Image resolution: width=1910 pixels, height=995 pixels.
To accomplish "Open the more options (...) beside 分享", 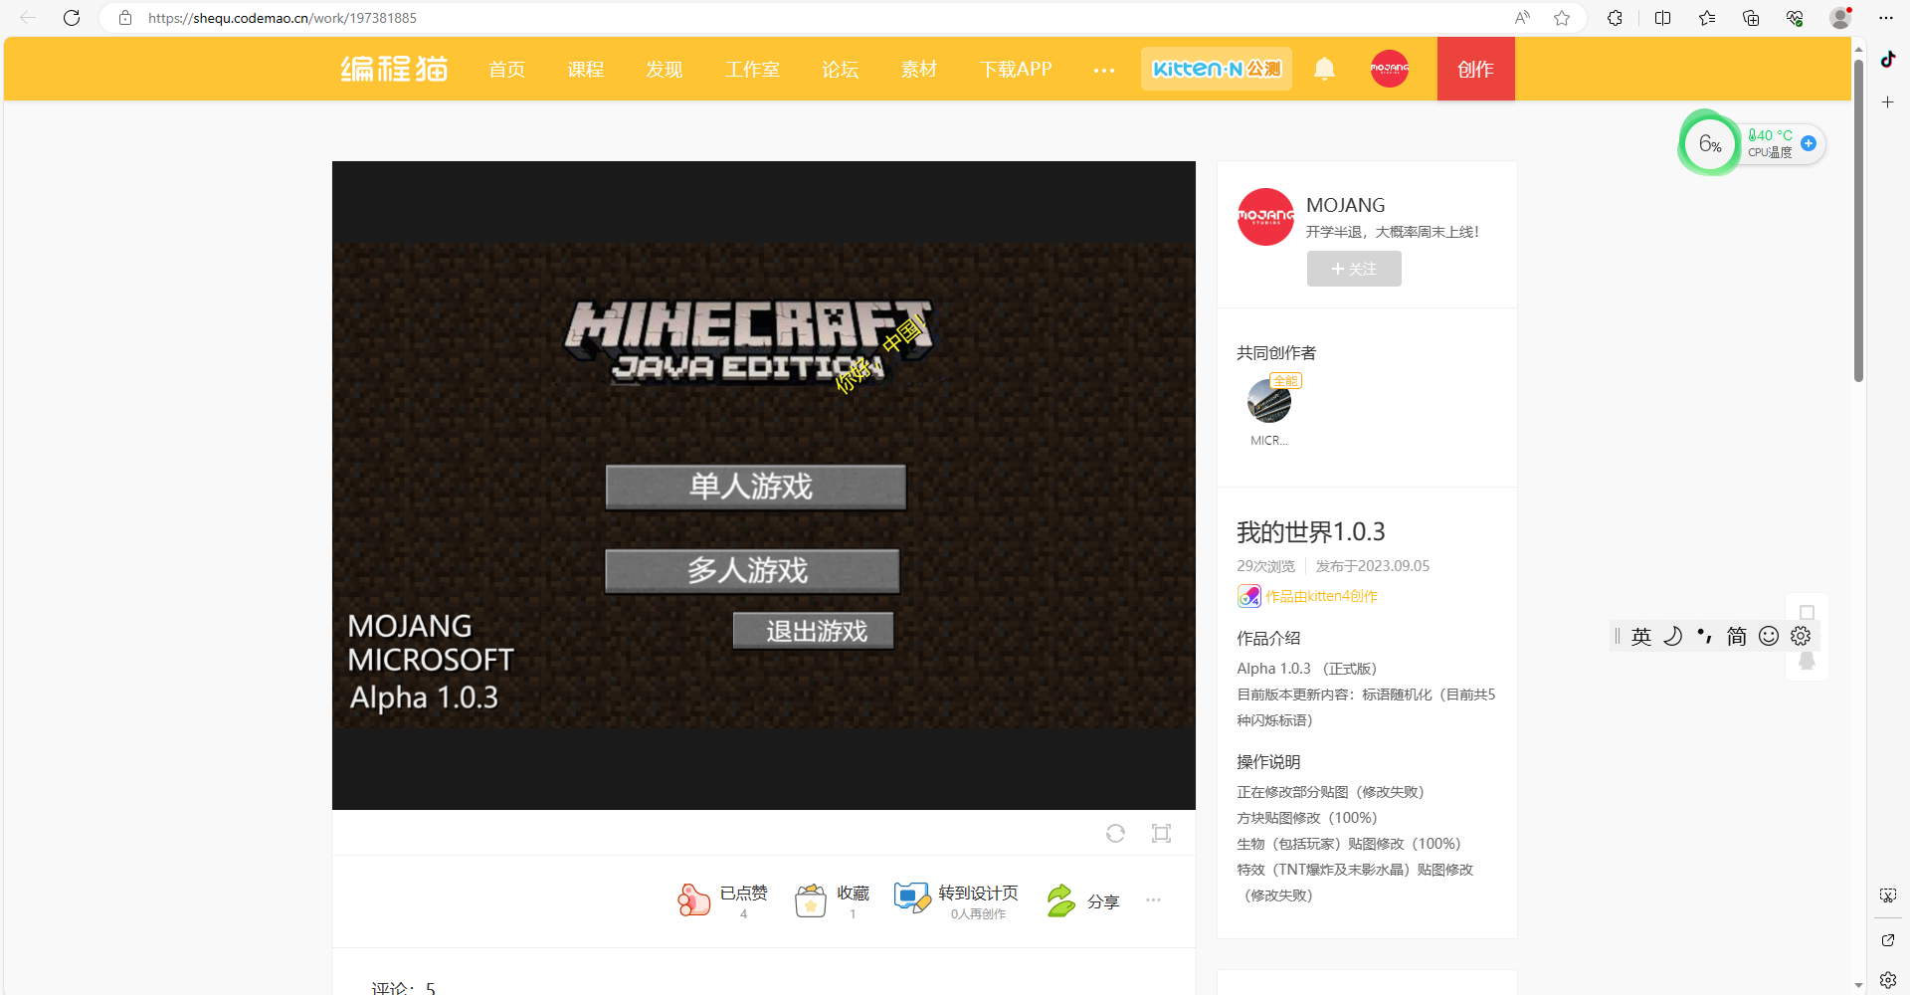I will tap(1153, 899).
